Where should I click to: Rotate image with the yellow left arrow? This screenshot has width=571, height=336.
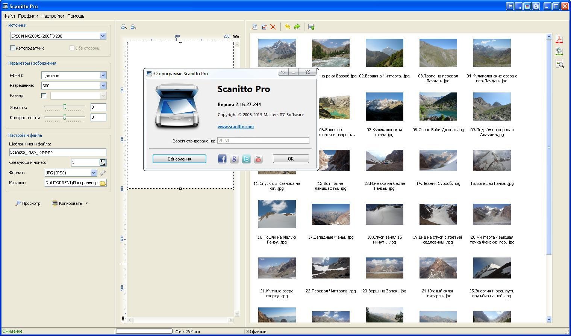point(287,27)
